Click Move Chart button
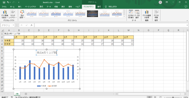The height and width of the screenshot is (98, 189). coord(156,14)
